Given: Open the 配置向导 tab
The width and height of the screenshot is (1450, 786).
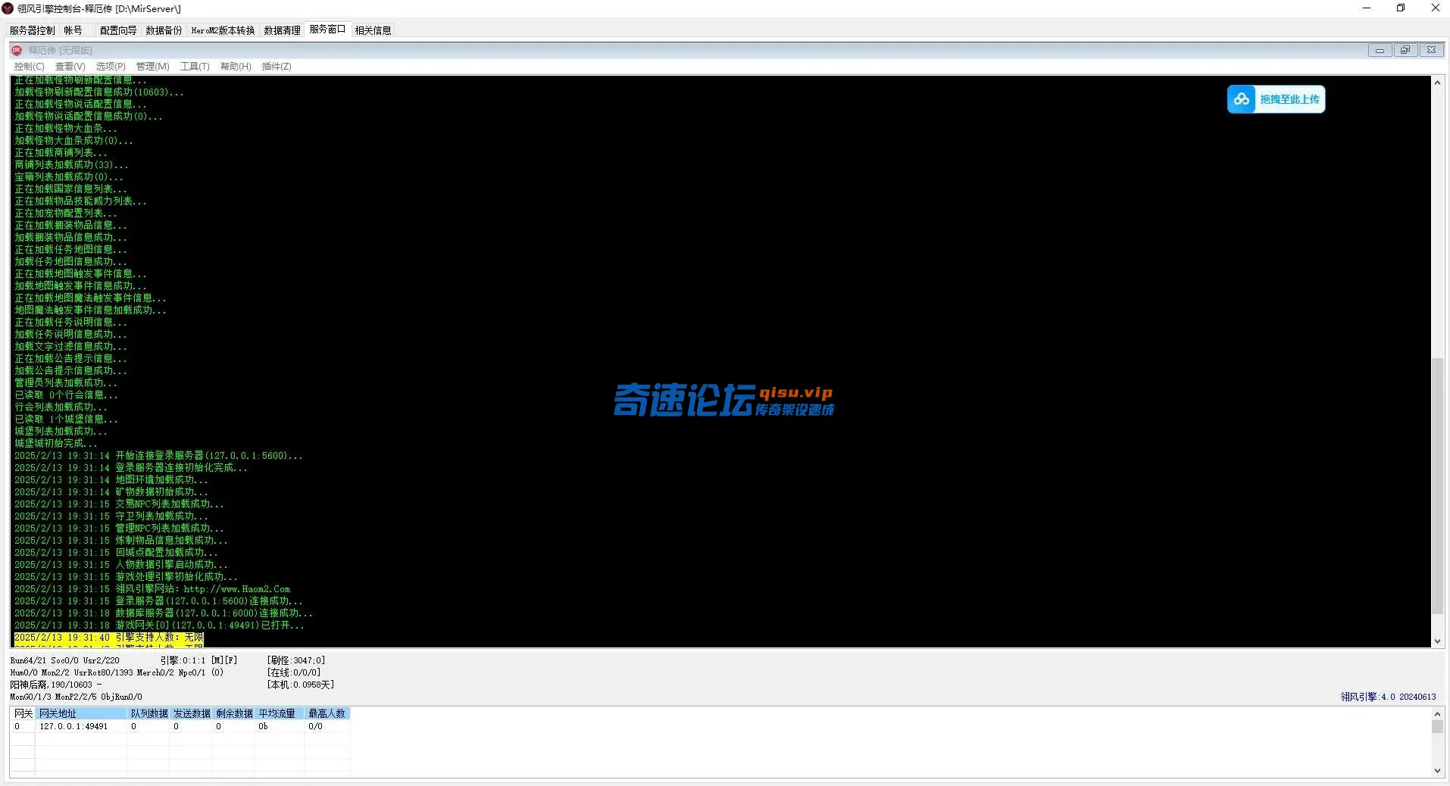Looking at the screenshot, I should (118, 30).
